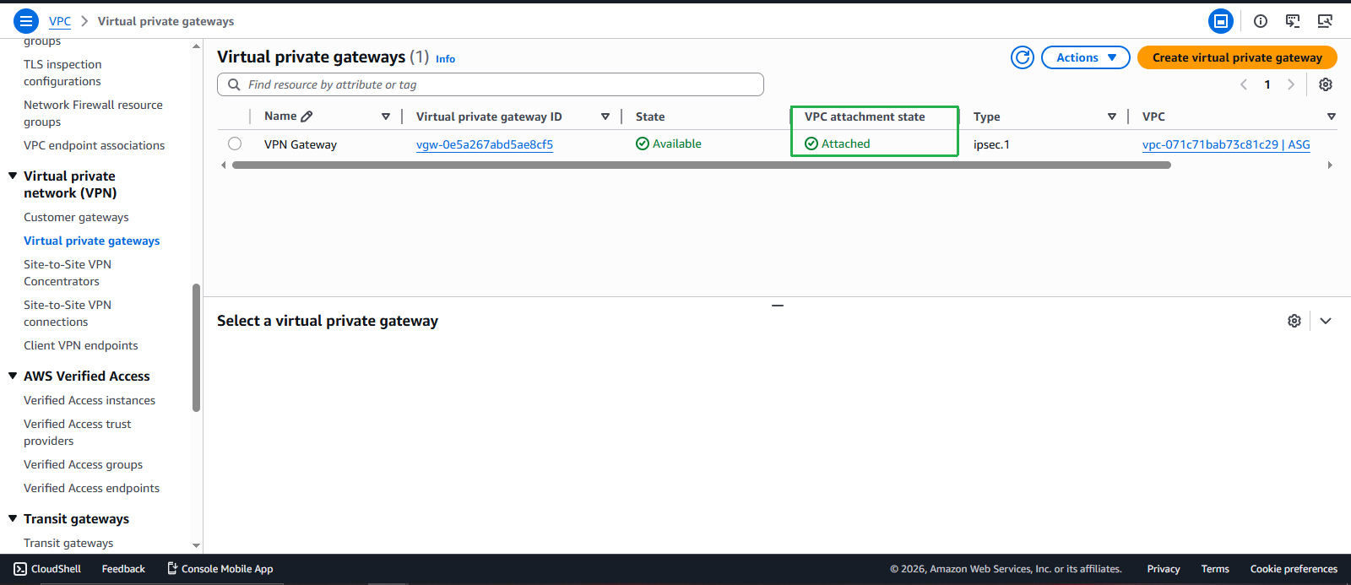
Task: Open Network Firewall resource groups
Action: (93, 113)
